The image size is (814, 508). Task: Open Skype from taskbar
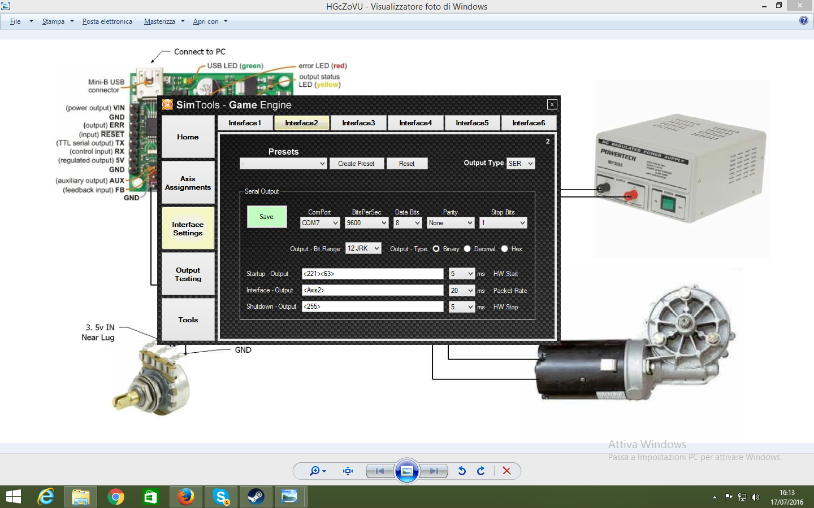pos(220,497)
